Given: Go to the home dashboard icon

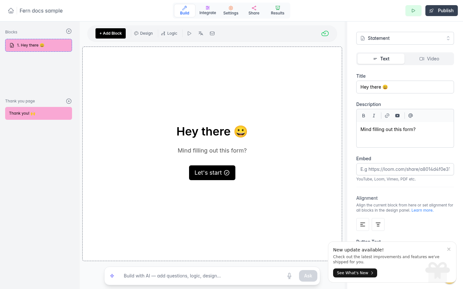Looking at the screenshot, I should (11, 11).
